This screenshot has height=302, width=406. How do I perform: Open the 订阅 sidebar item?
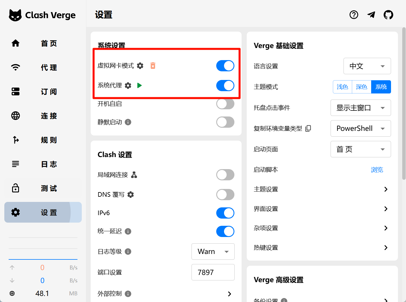click(x=43, y=92)
